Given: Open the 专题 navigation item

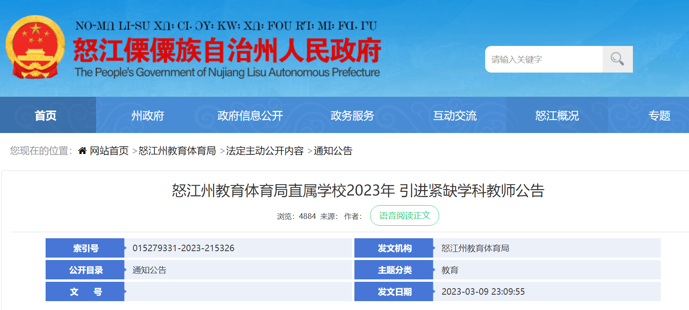Looking at the screenshot, I should [659, 116].
